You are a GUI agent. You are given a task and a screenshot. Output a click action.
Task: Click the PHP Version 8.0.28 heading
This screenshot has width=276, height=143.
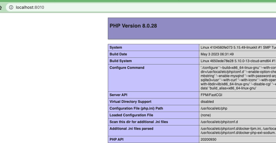[x=133, y=26]
